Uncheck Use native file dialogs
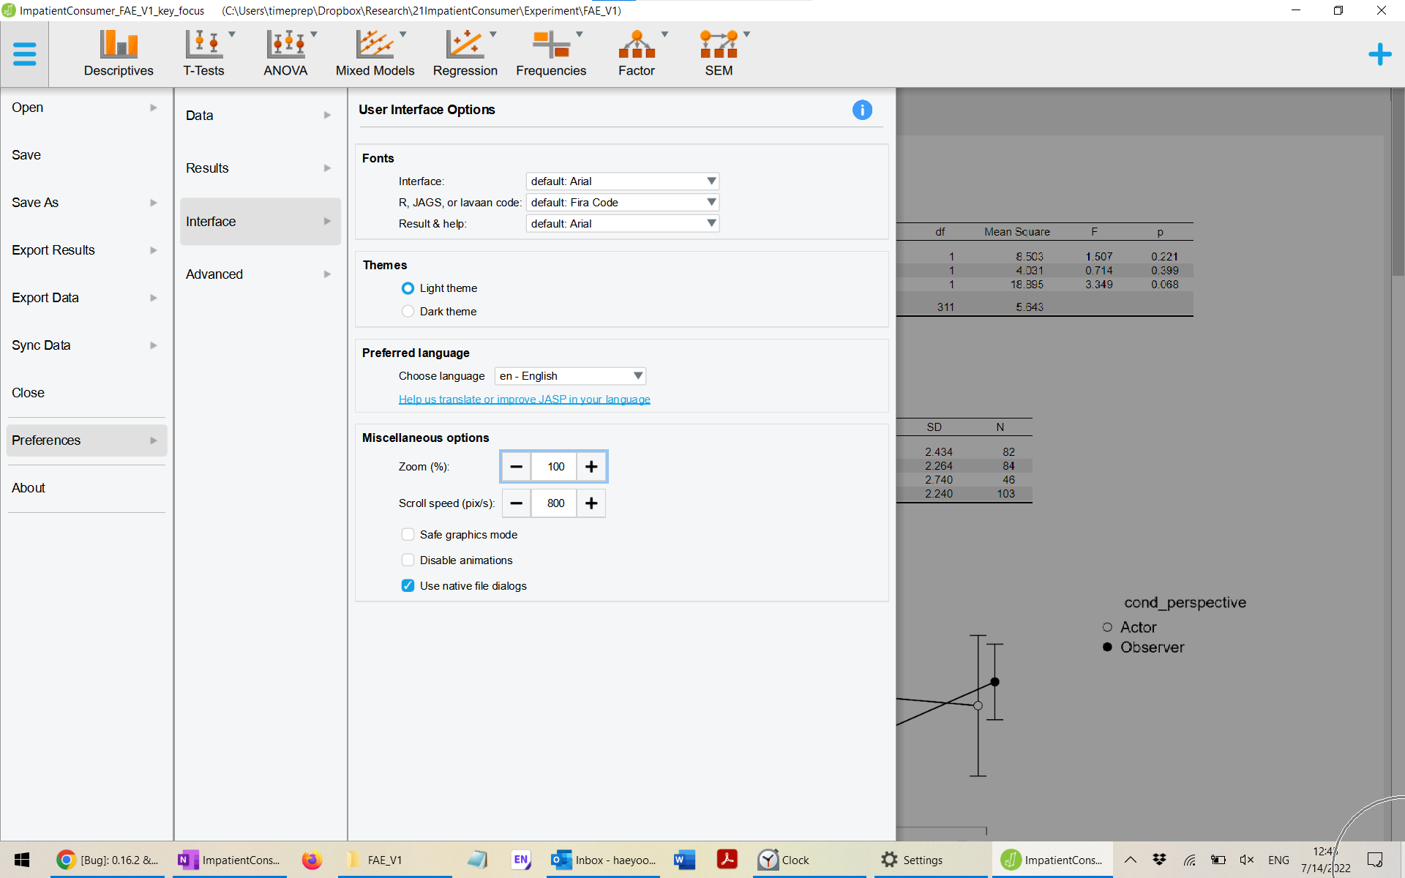This screenshot has height=878, width=1405. click(x=408, y=586)
